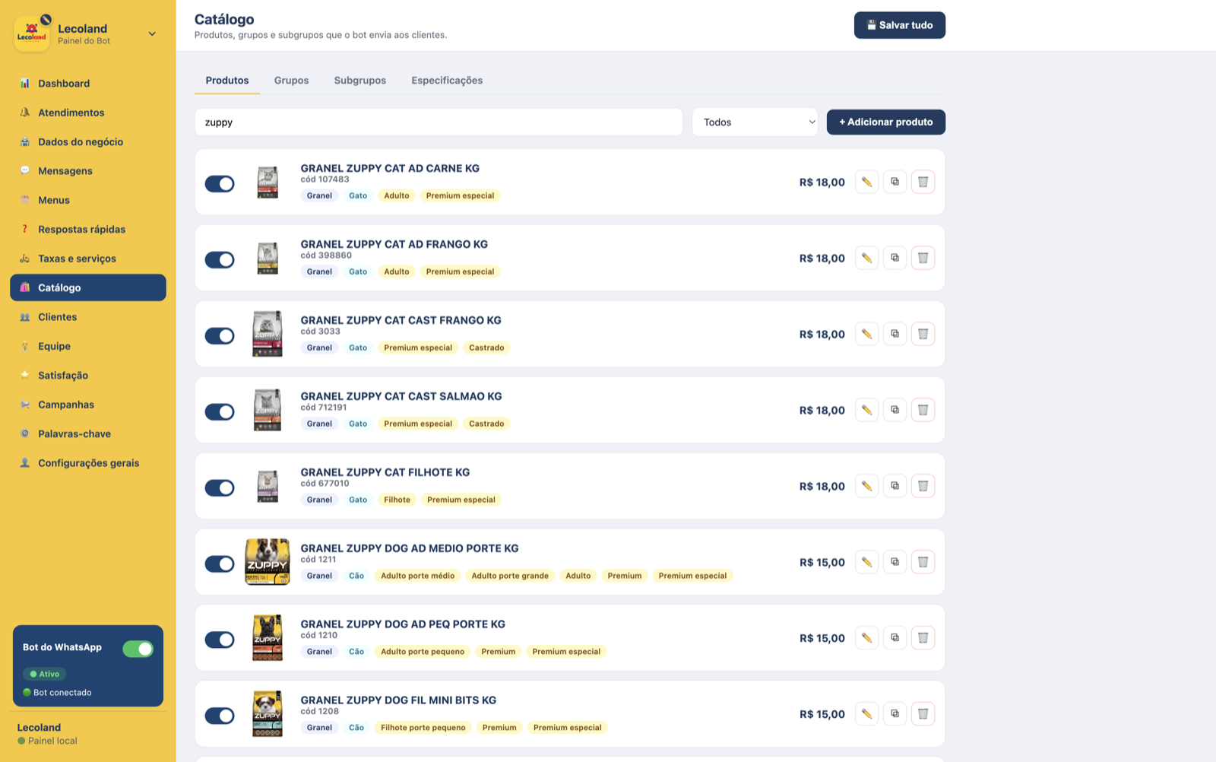Screen dimensions: 1216x762
Task: Go to Taxas e serviços
Action: (x=88, y=259)
